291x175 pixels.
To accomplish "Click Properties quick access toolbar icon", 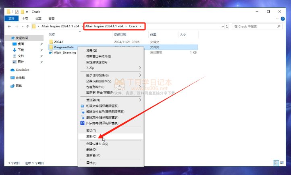I will (17, 12).
